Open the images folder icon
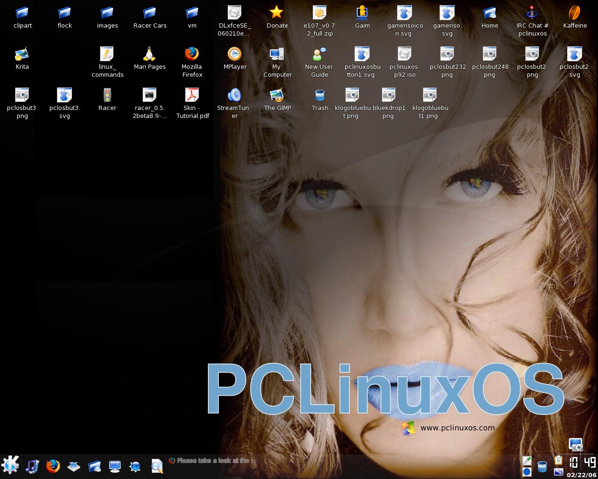598x479 pixels. click(x=107, y=13)
